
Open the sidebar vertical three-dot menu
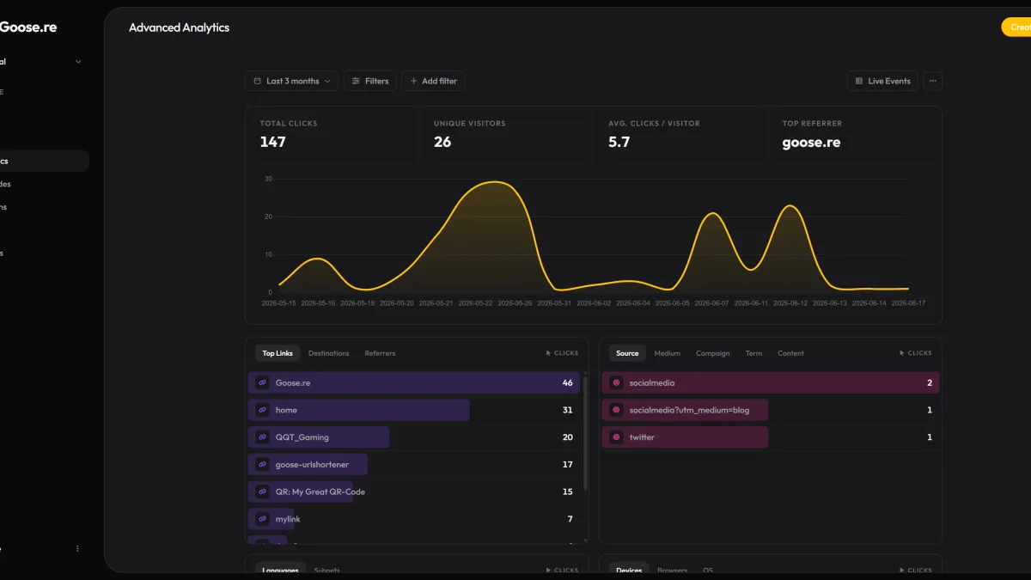(x=77, y=548)
